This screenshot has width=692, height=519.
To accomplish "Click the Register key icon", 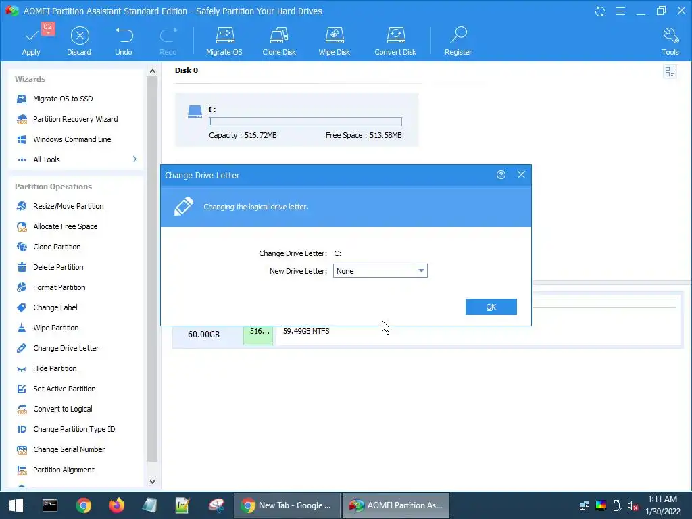I will [458, 41].
